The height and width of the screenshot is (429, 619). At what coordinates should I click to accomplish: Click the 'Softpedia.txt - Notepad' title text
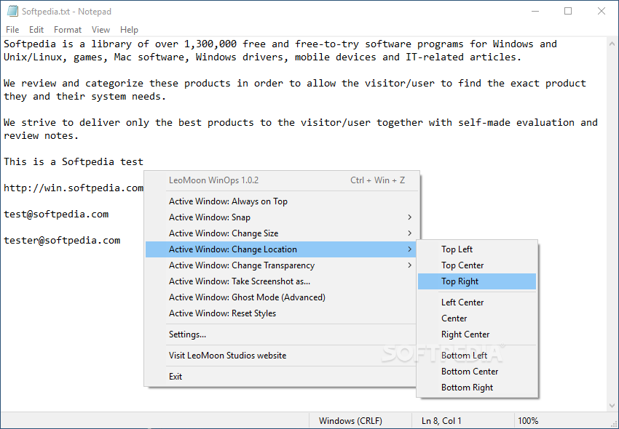coord(66,12)
